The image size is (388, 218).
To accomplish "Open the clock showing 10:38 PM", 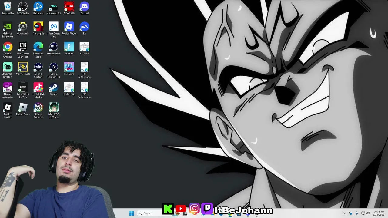I will (x=379, y=213).
